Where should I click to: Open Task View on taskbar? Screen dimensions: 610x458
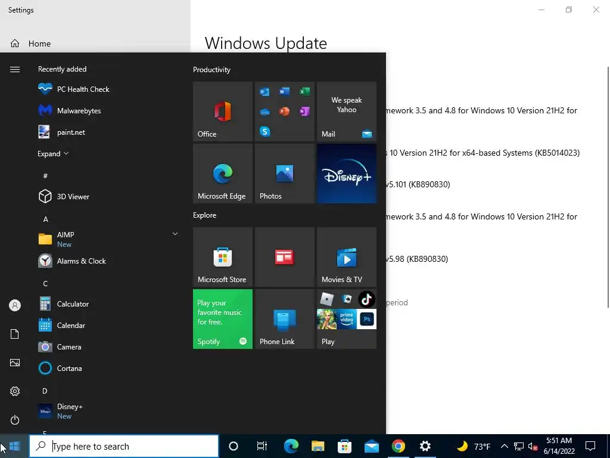click(x=262, y=446)
